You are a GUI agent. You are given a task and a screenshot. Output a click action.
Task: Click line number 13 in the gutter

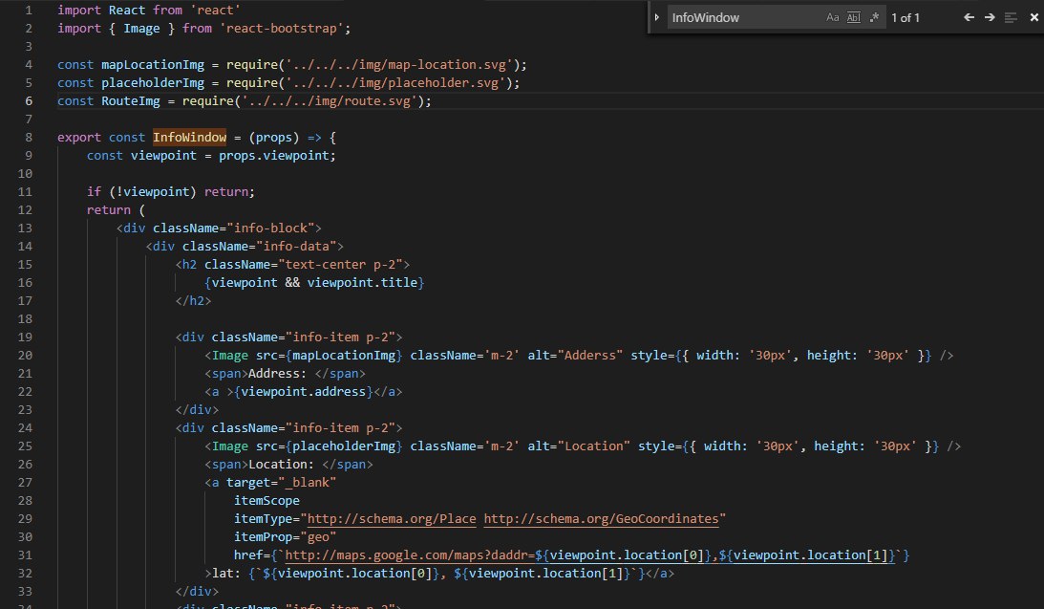(x=25, y=228)
